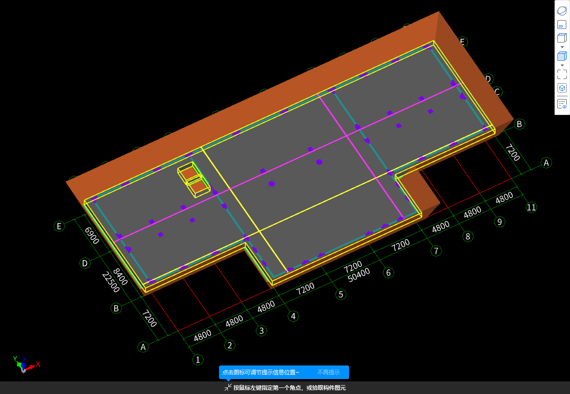Open the dropdown arrow under the shaded cube
The image size is (570, 394).
562,65
